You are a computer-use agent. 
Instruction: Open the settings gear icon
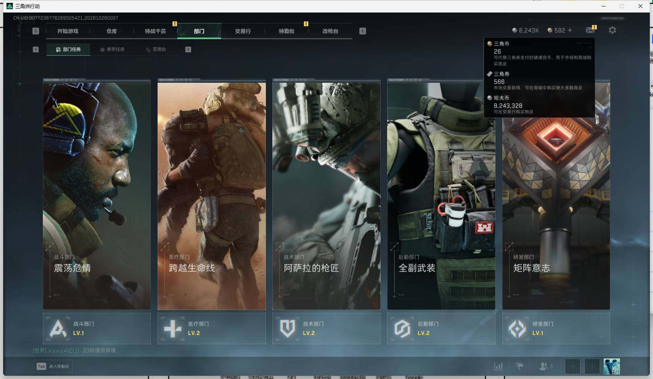coord(612,30)
